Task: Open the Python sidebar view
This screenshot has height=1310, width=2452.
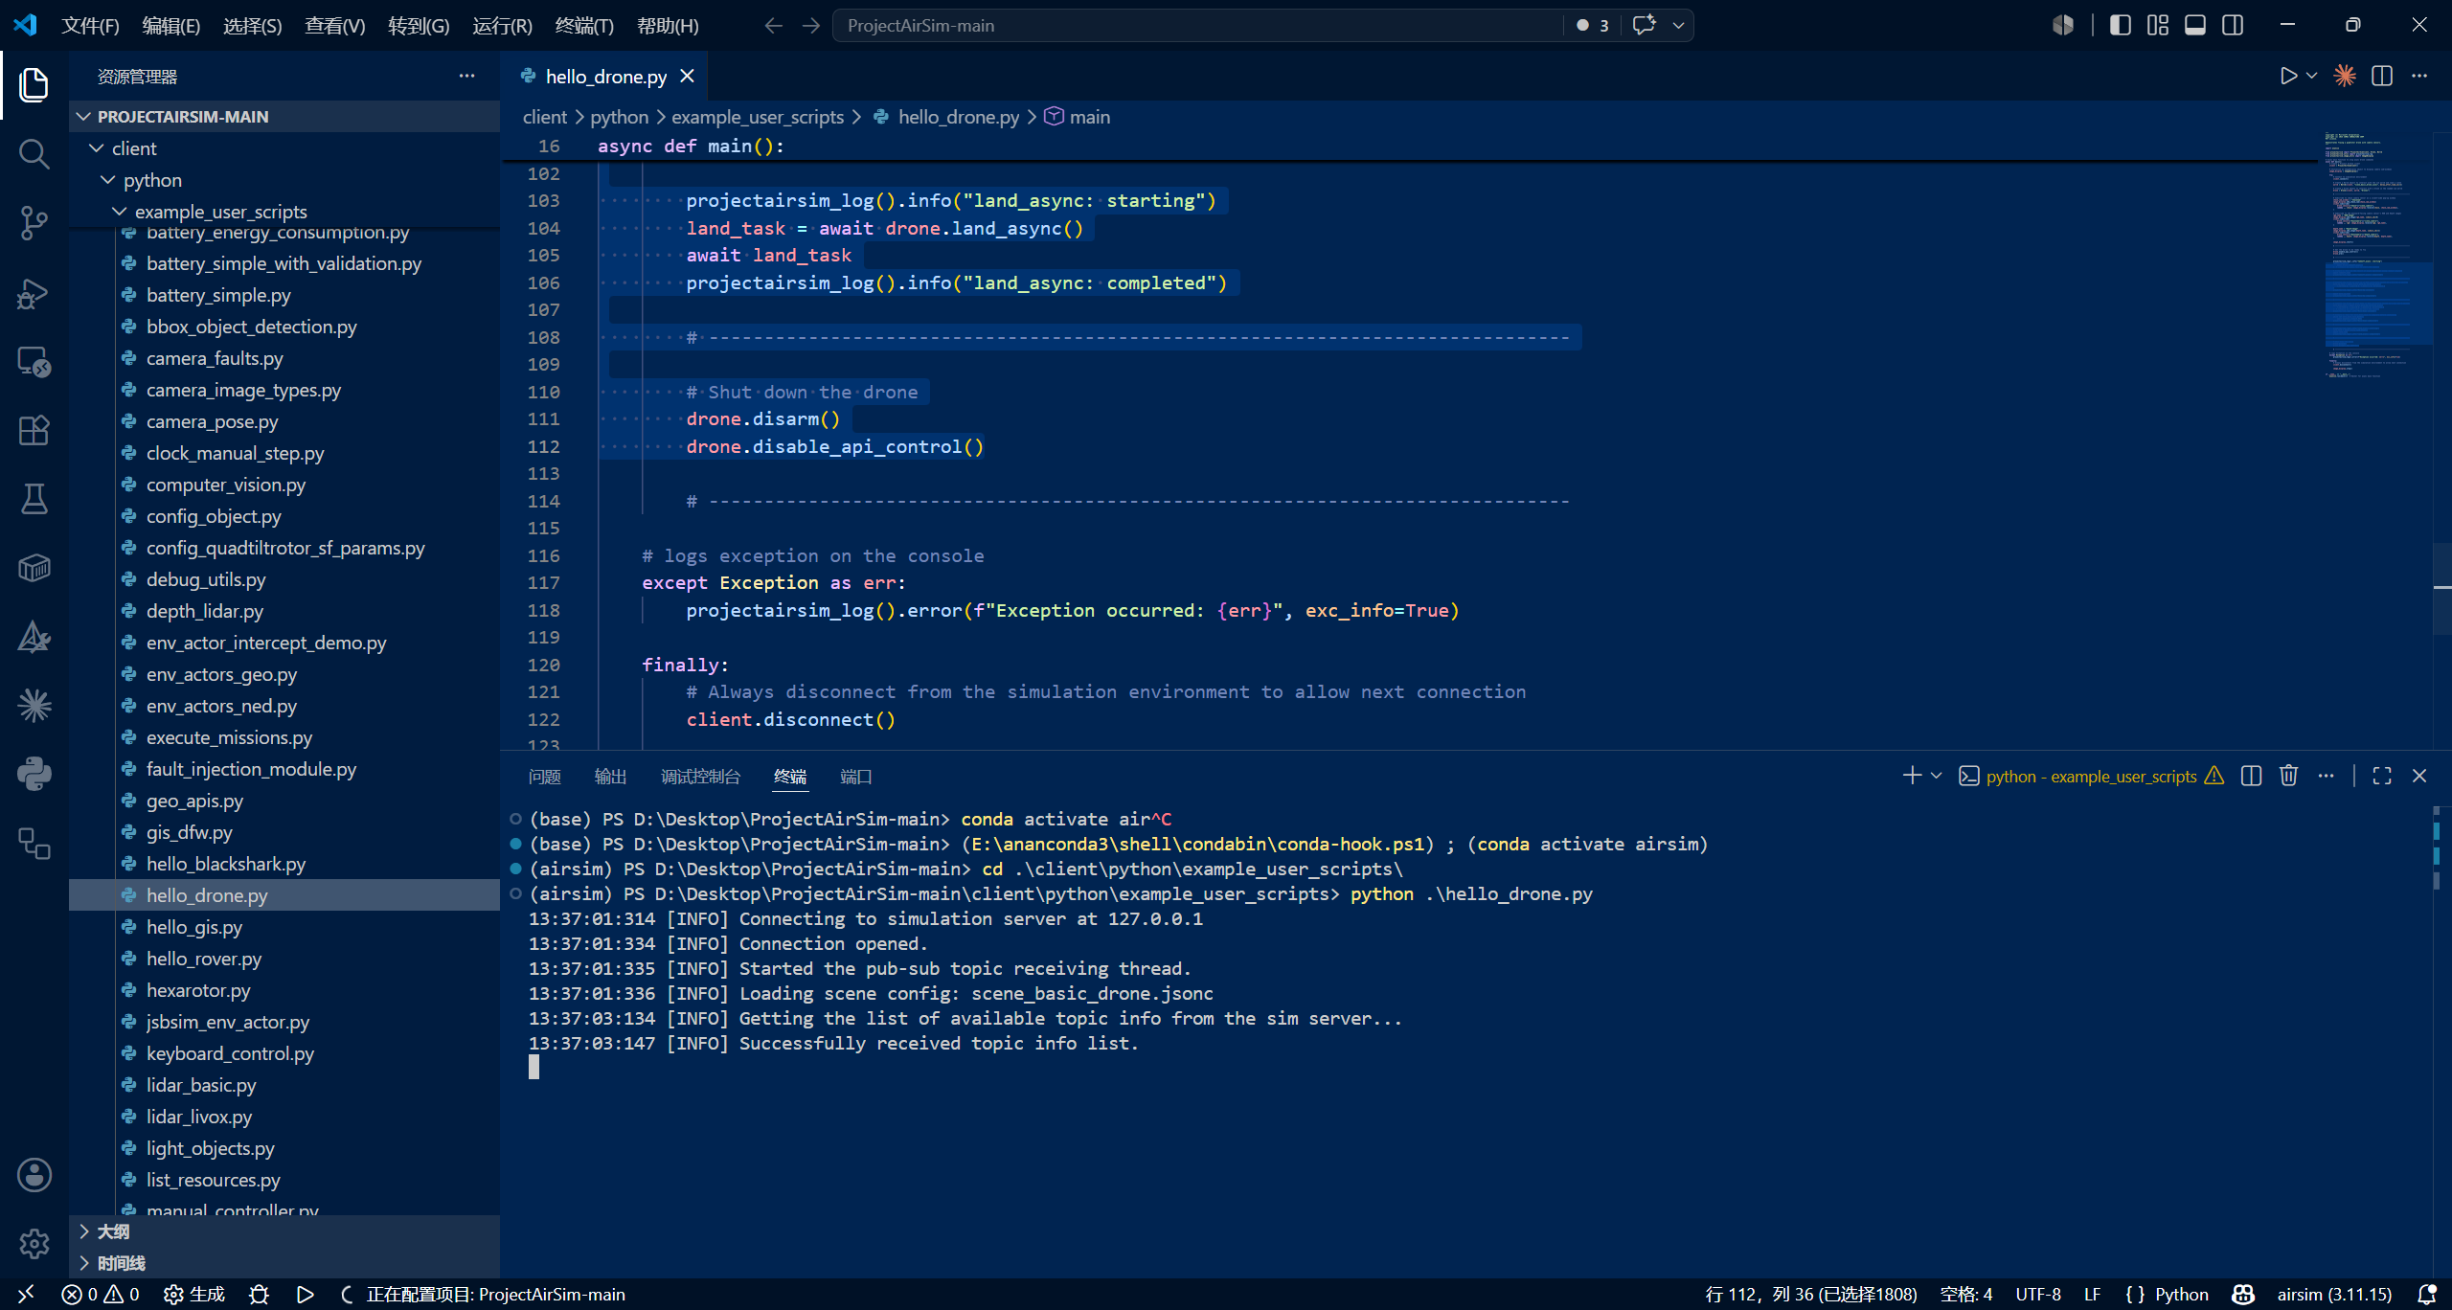Action: (34, 774)
